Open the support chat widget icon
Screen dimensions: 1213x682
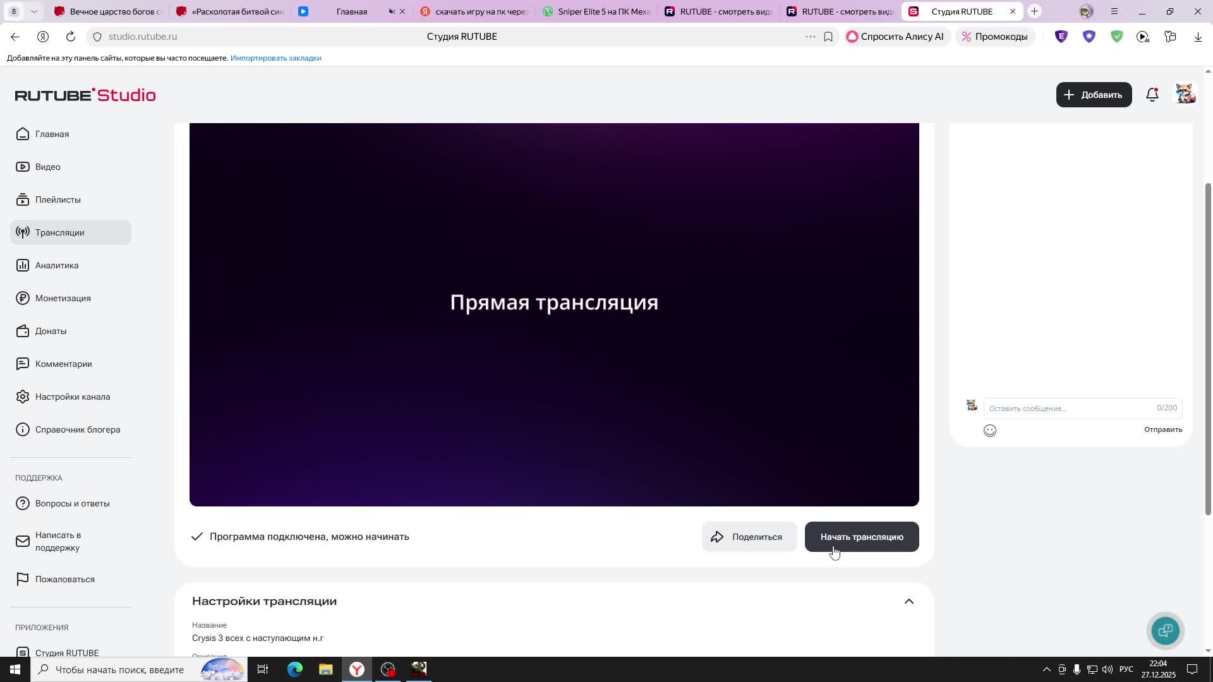(1166, 630)
